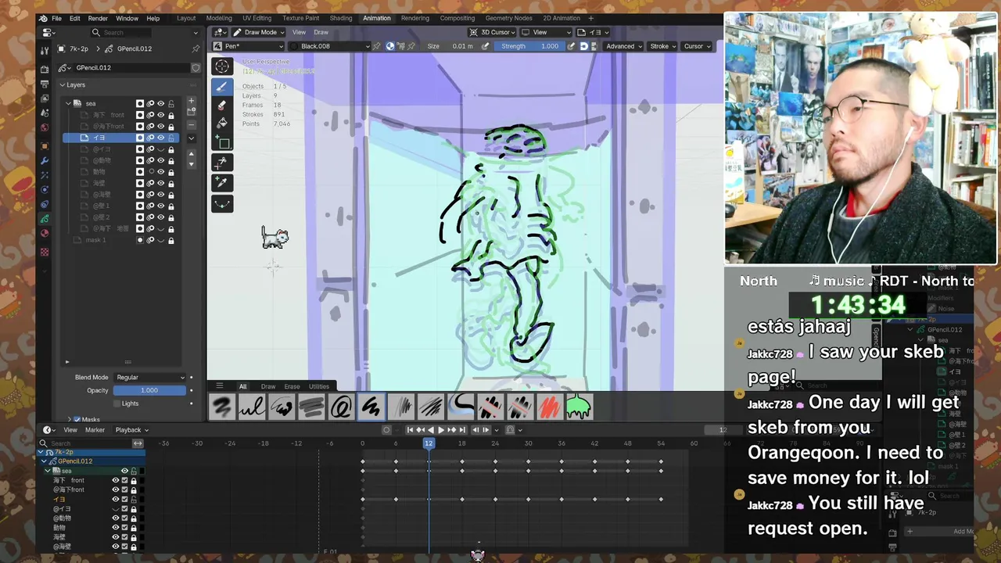Open the Black.008 material dropdown
The height and width of the screenshot is (563, 1001).
pyautogui.click(x=329, y=46)
